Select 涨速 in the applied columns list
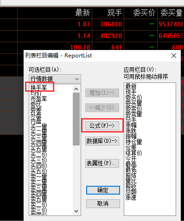Image resolution: width=184 pixels, height=221 pixels. 131,198
